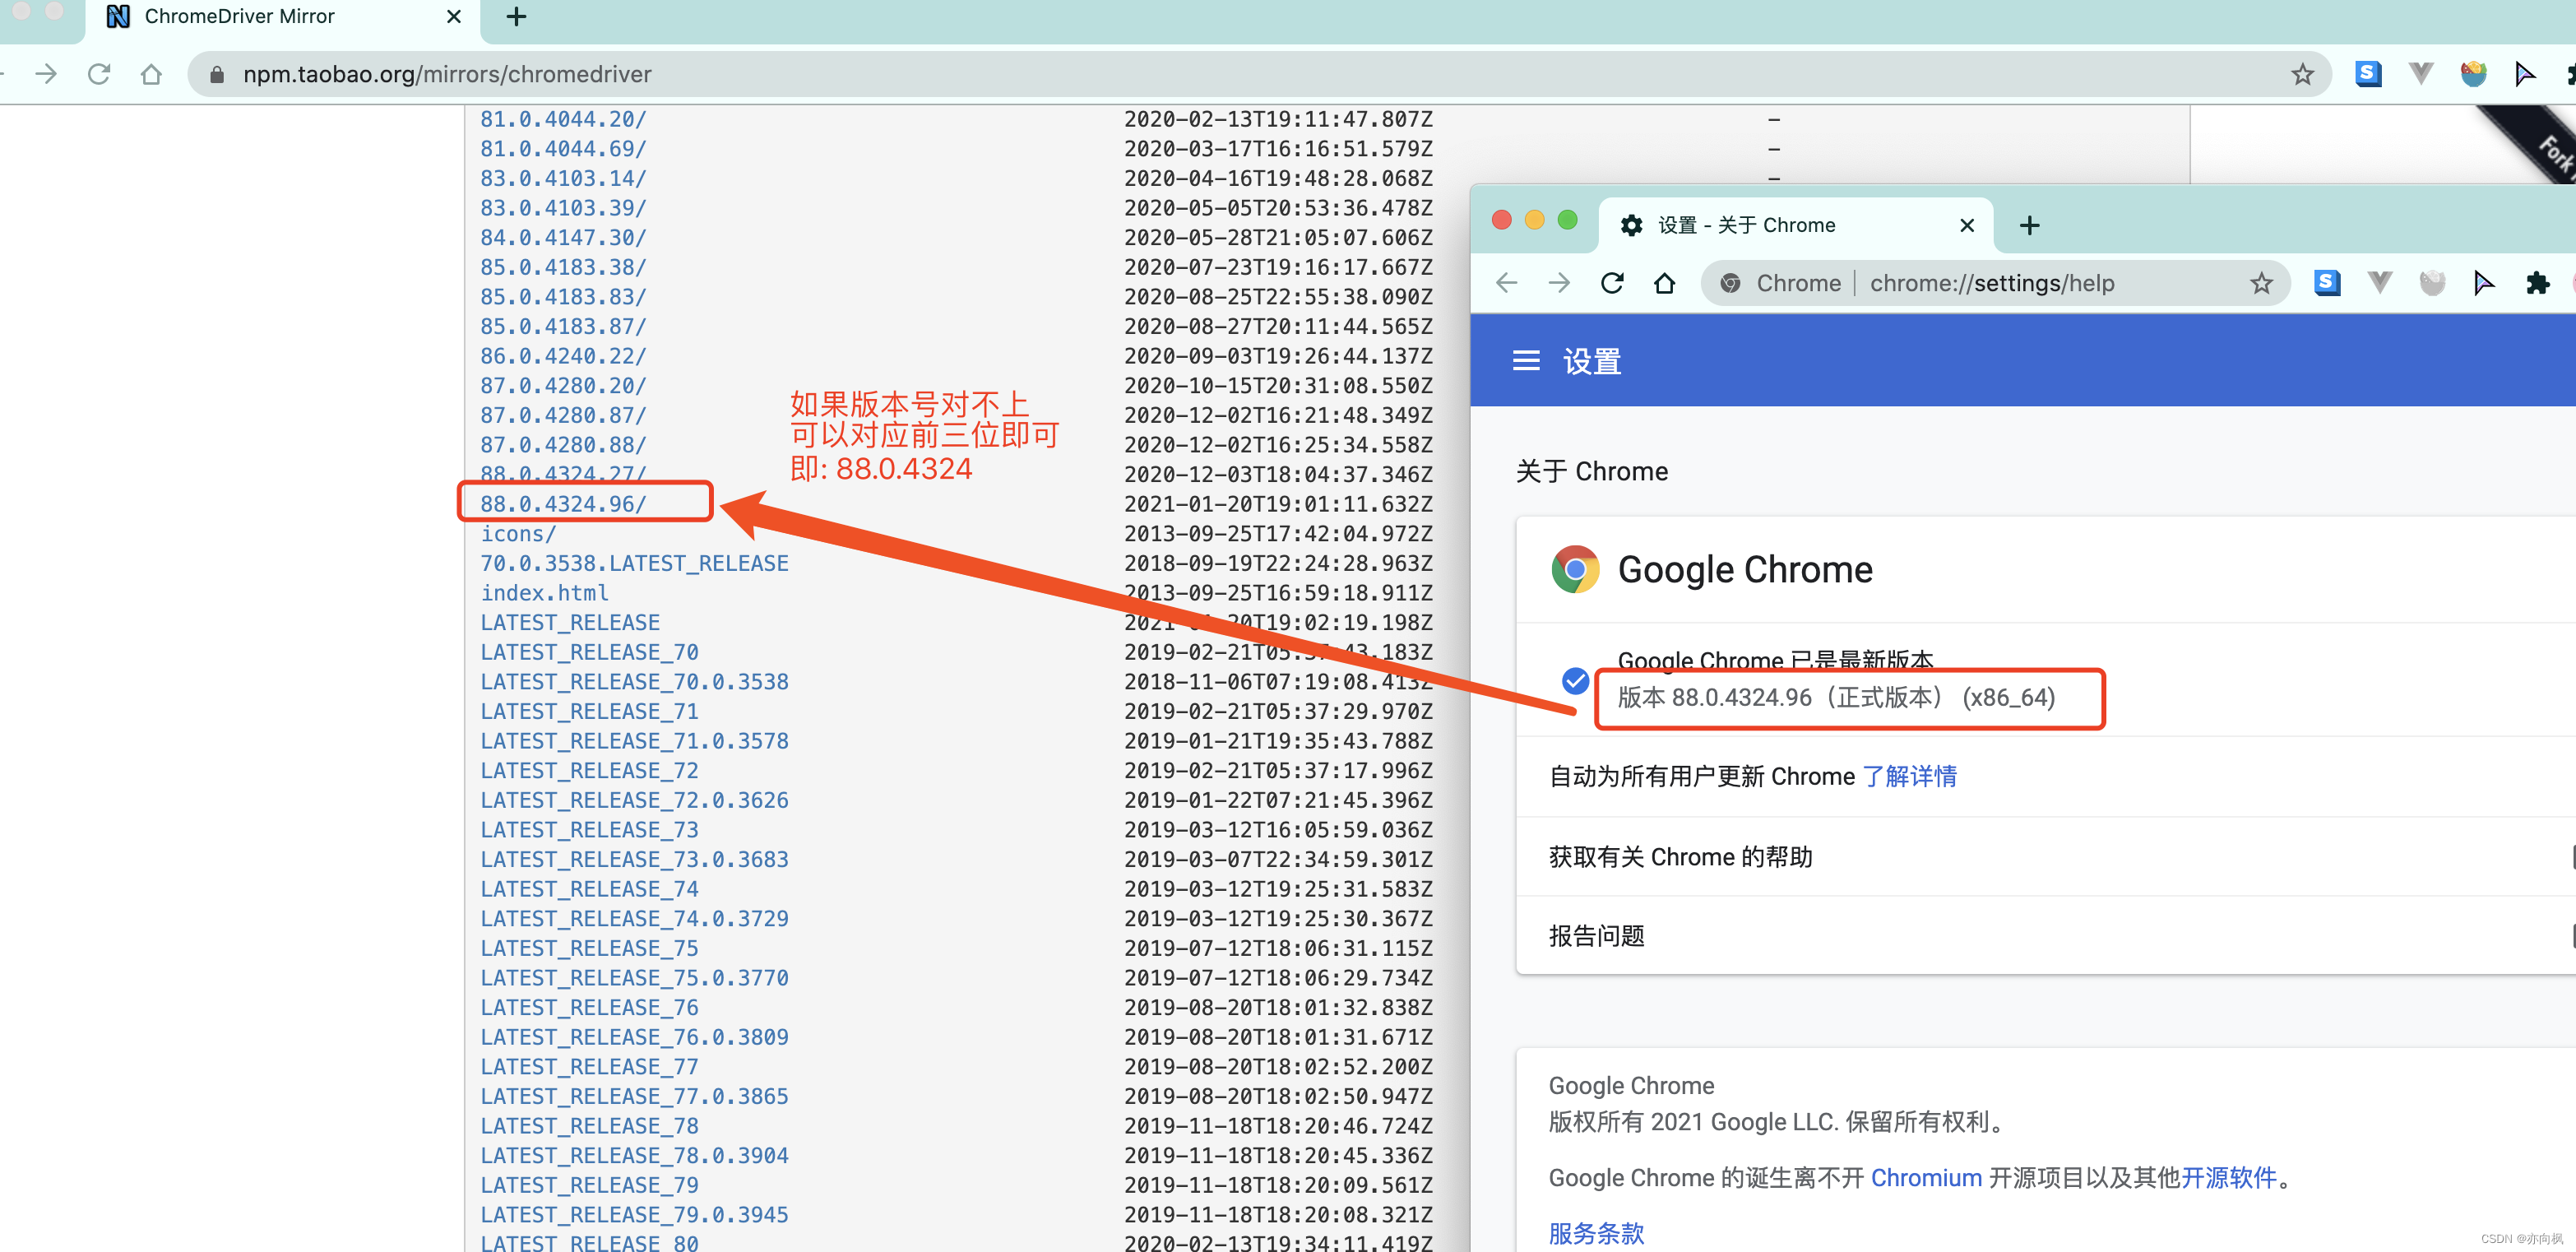2576x1252 pixels.
Task: Open the Selenium IDE extension icon
Action: tap(2368, 73)
